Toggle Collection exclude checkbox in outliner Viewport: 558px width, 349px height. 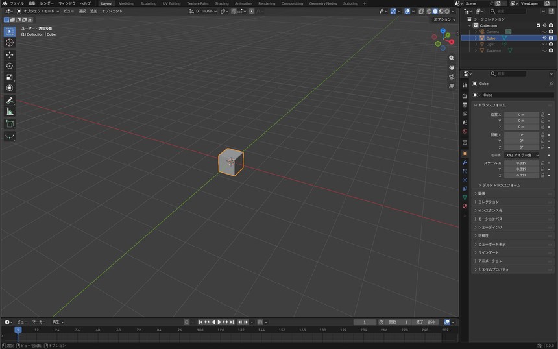[x=538, y=25]
